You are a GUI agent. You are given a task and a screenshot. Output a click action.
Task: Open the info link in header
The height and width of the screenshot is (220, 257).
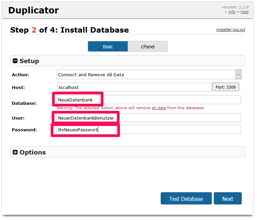coord(232,12)
